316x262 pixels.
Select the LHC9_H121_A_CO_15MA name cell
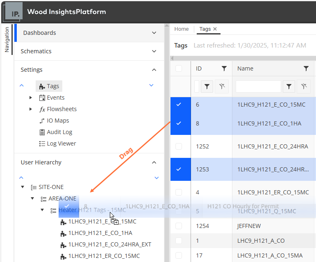pyautogui.click(x=273, y=255)
